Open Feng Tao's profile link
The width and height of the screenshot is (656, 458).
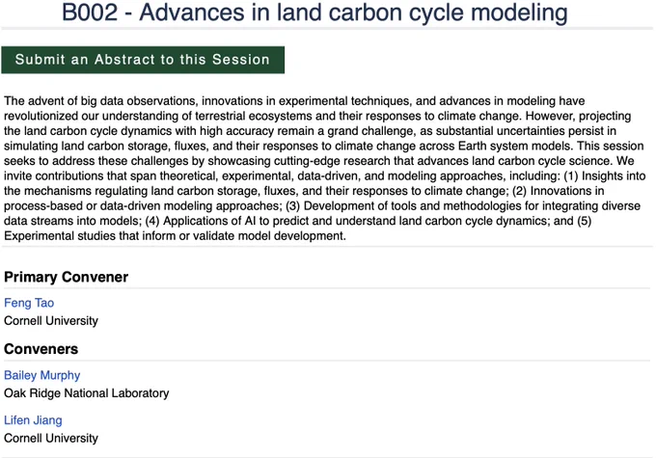tap(29, 303)
